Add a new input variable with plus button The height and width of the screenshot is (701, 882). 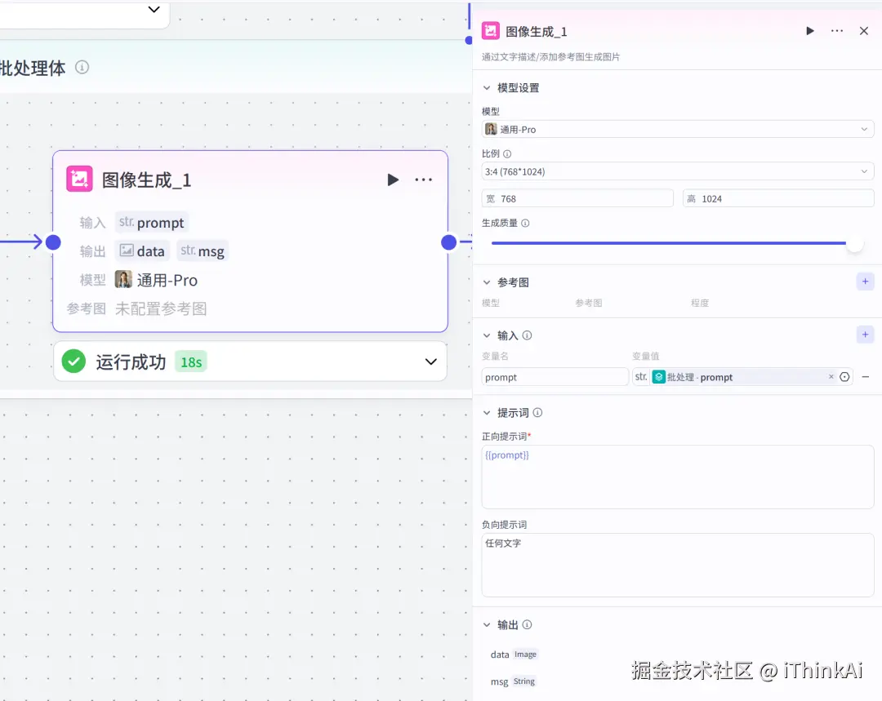(865, 335)
